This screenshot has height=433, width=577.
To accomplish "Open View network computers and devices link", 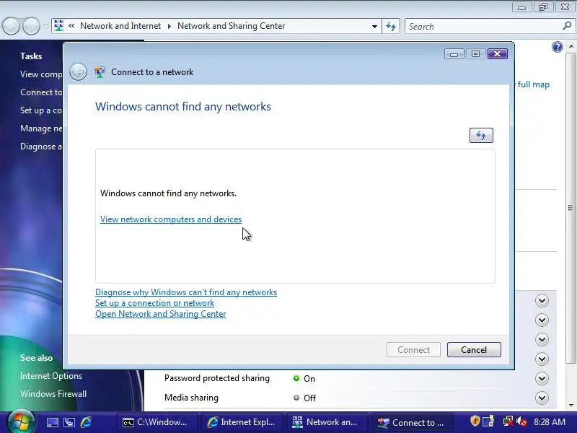I will (171, 219).
